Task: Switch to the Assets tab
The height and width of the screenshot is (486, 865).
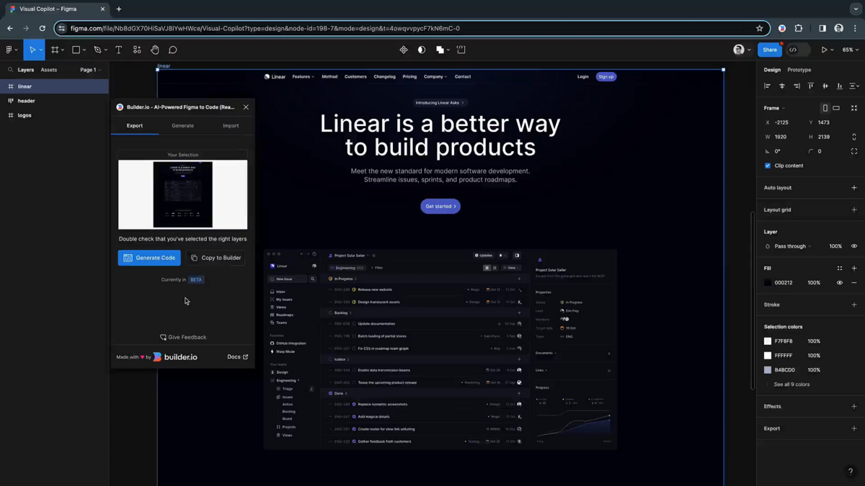Action: tap(49, 70)
